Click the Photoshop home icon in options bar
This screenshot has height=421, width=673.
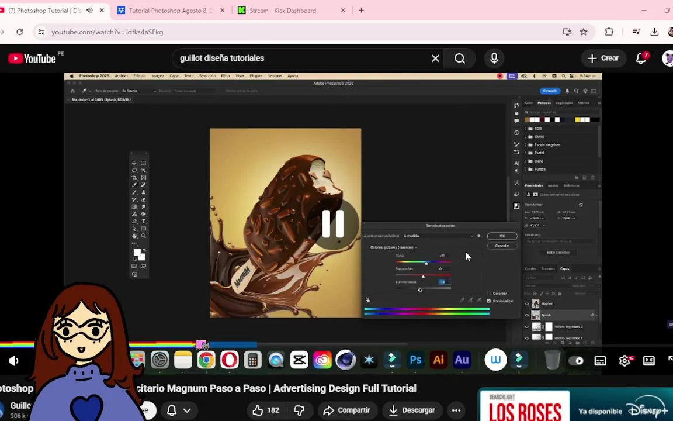tap(72, 91)
